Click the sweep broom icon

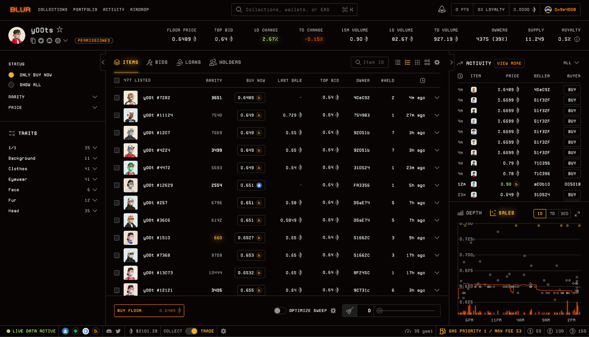pos(350,311)
